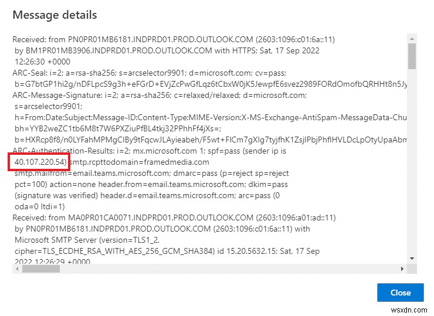
Task: Click the Message details heading
Action: tap(55, 15)
